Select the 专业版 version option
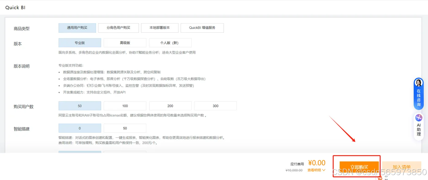Viewport: 428px width, 180px height. 79,42
